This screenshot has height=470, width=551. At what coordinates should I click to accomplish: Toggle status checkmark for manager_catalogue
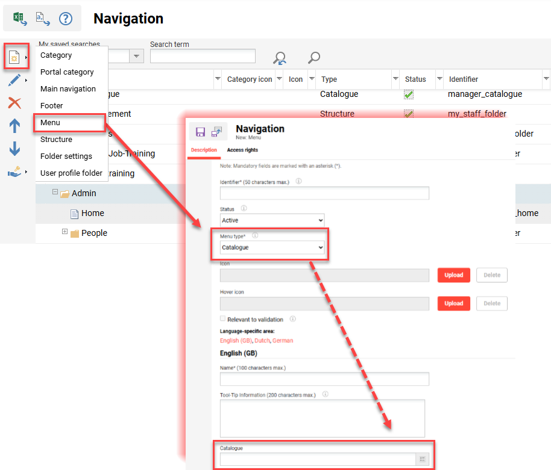[408, 94]
